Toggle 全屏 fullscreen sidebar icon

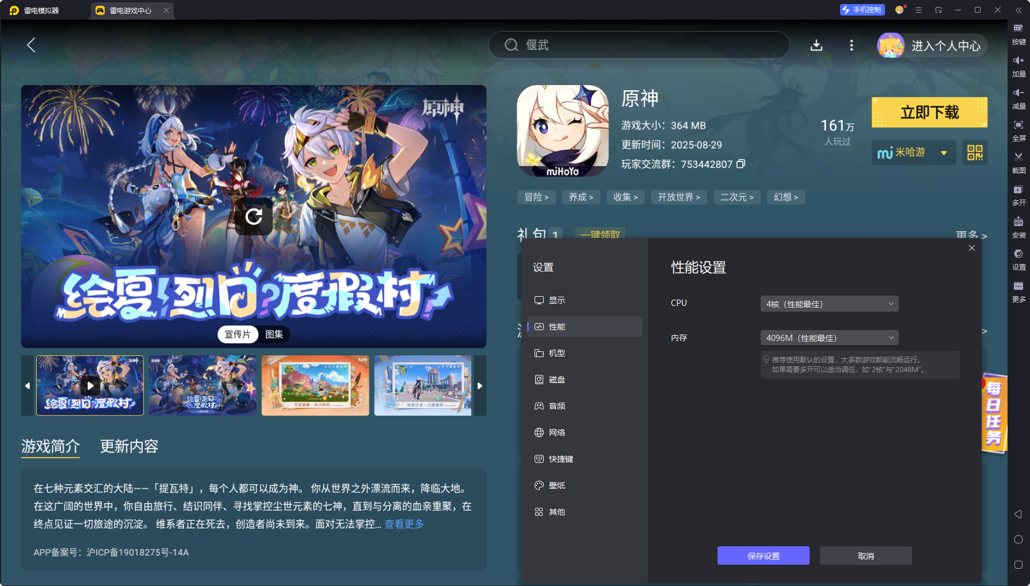click(x=1018, y=131)
